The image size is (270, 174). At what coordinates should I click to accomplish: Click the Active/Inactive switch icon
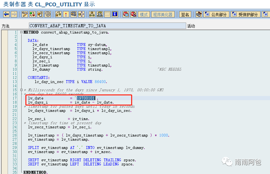point(32,14)
